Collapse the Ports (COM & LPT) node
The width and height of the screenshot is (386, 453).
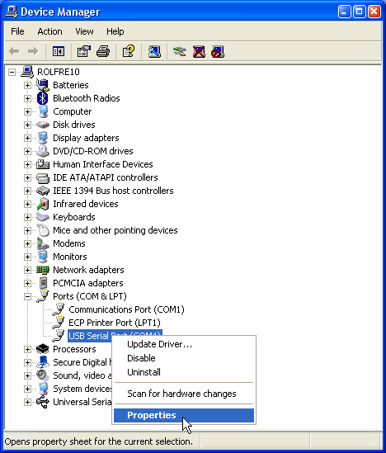(27, 296)
